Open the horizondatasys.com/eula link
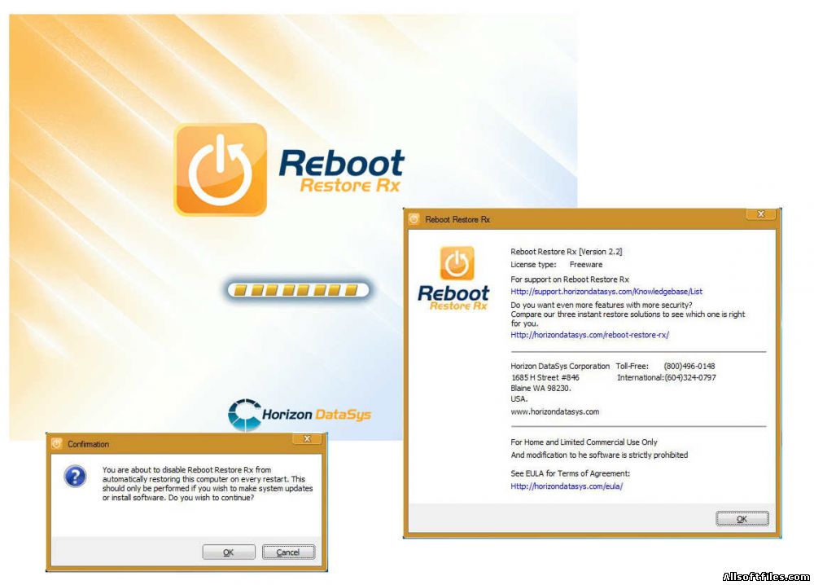This screenshot has height=585, width=814. click(567, 486)
